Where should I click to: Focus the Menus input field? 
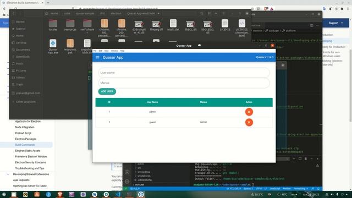[184, 83]
